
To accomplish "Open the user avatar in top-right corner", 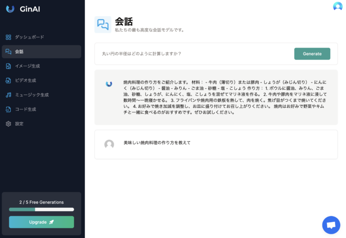I will (338, 6).
